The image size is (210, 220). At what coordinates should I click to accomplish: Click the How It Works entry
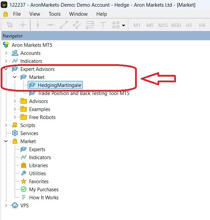click(x=43, y=198)
